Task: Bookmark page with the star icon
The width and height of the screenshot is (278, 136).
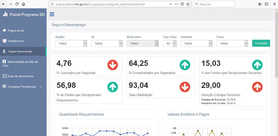Action: coord(188,4)
